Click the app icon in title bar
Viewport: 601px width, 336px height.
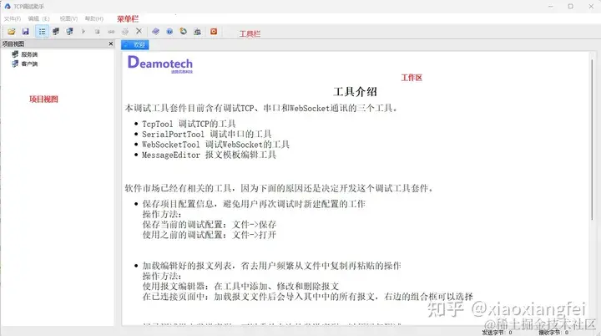pyautogui.click(x=8, y=6)
